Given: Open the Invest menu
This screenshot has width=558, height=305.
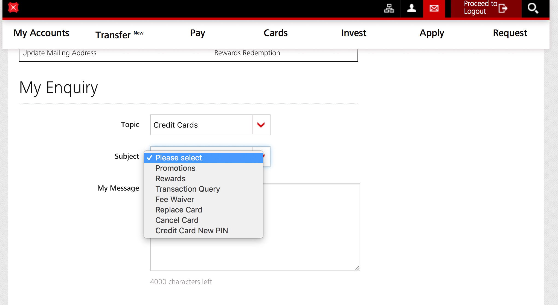Looking at the screenshot, I should click(x=354, y=33).
